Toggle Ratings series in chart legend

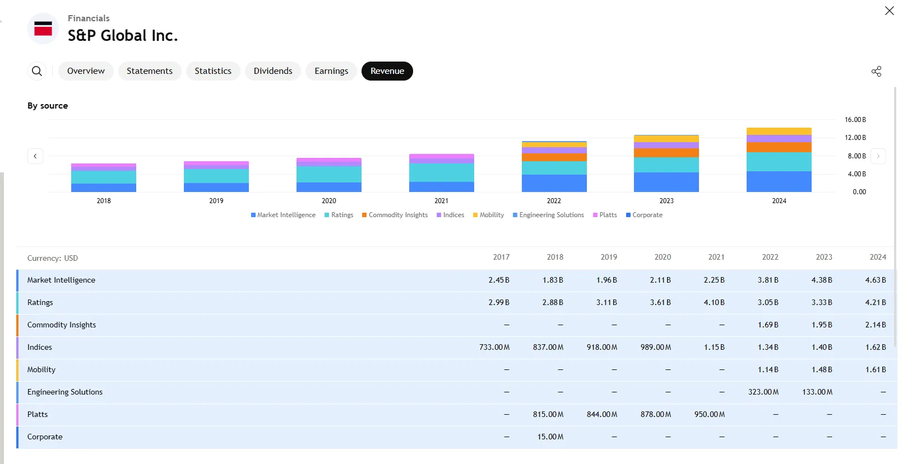click(339, 215)
